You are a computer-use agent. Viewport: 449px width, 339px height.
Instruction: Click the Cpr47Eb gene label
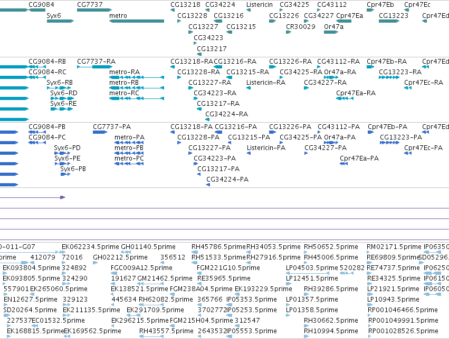pos(380,5)
